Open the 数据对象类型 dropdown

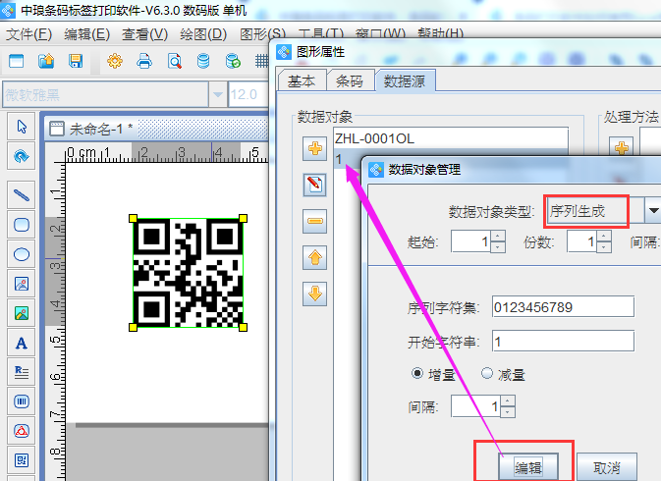[652, 211]
